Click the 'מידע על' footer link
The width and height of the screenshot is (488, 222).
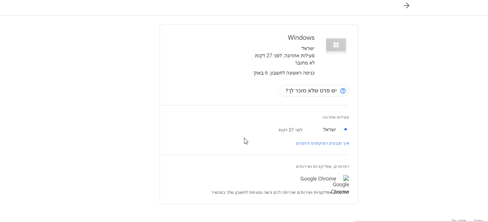tap(459, 220)
